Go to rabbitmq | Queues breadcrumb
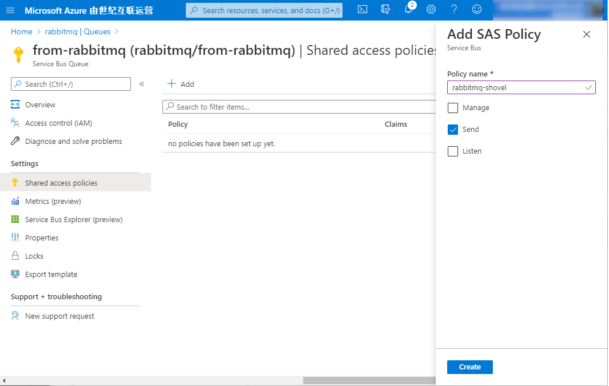 pyautogui.click(x=78, y=31)
